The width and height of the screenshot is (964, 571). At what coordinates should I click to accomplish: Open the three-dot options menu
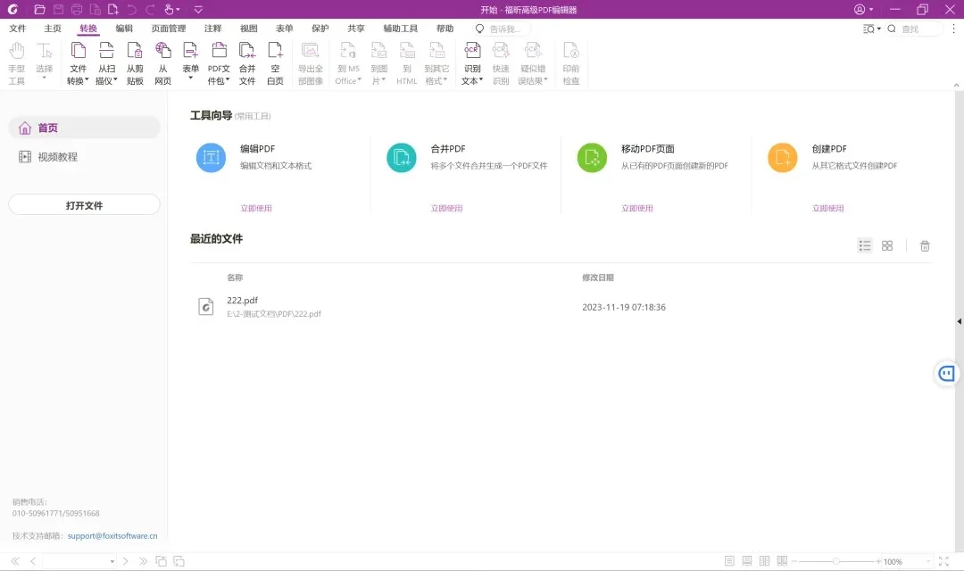[x=953, y=29]
